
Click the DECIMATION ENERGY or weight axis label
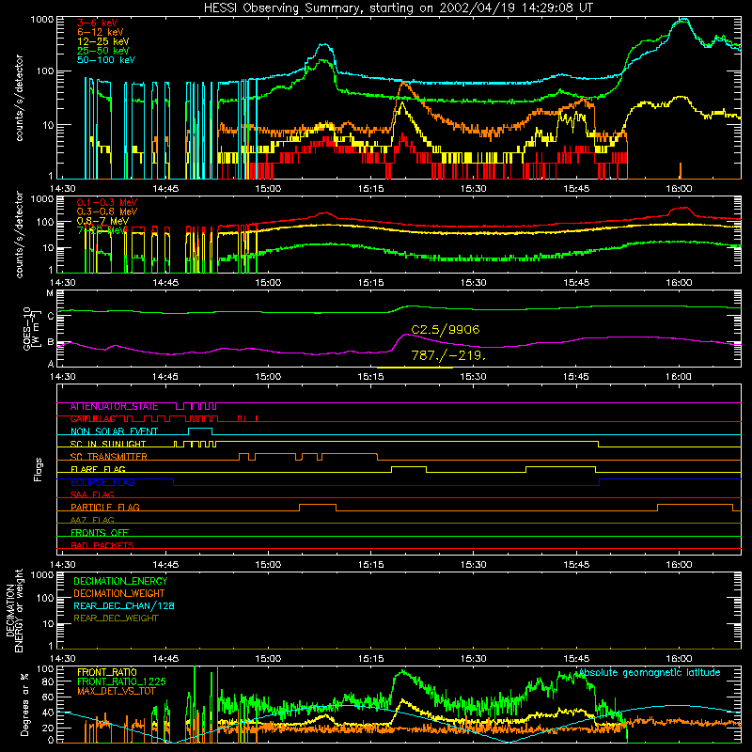(x=14, y=610)
